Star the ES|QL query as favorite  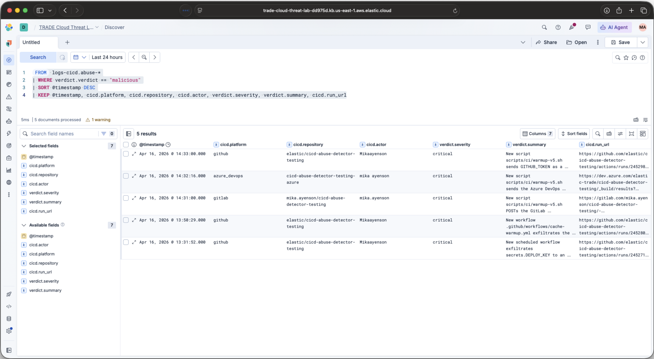coord(626,58)
